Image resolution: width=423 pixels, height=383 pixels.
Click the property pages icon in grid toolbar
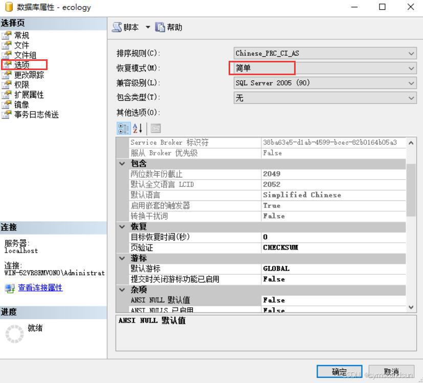click(x=155, y=128)
